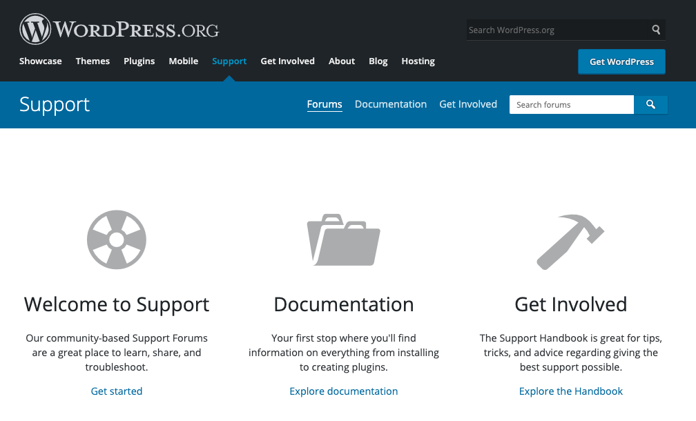Follow the Get started link

click(x=116, y=391)
